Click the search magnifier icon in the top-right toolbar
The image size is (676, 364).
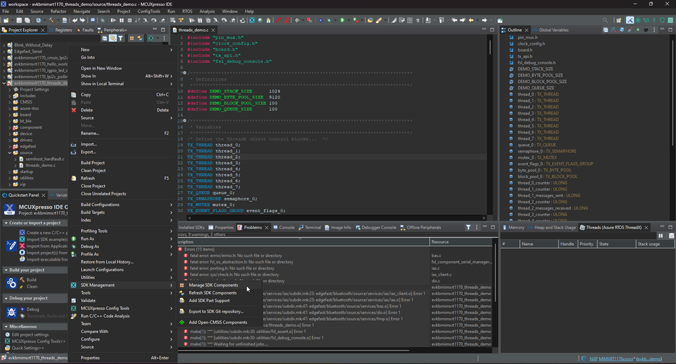606,20
